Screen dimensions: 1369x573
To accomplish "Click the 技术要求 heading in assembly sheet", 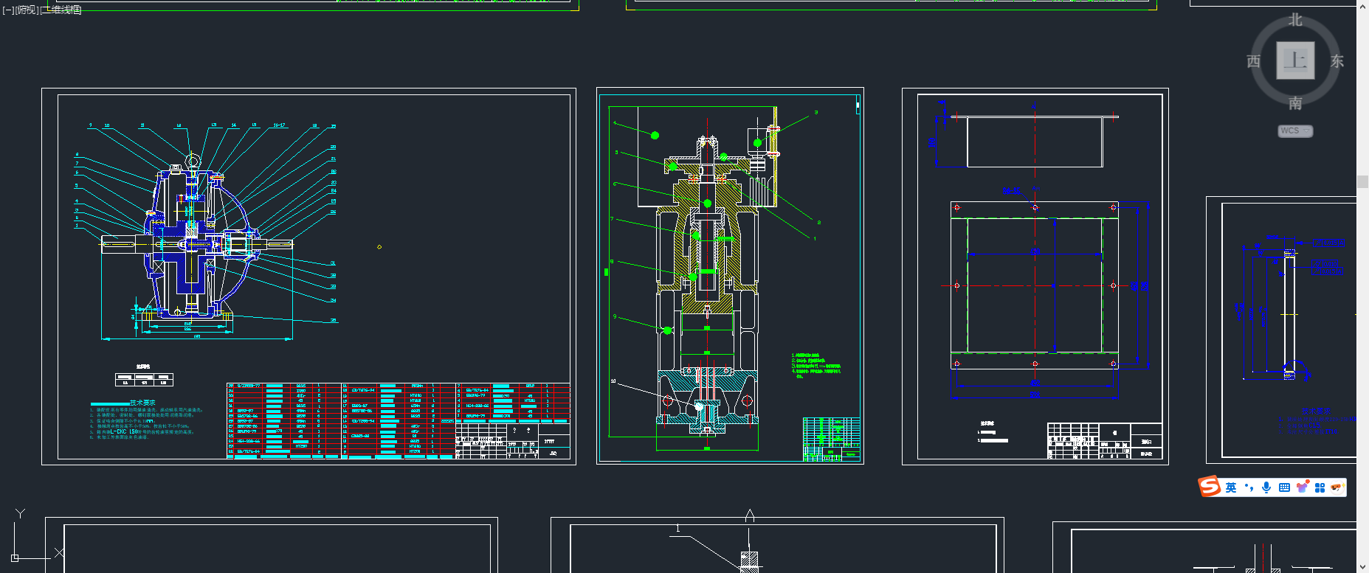I will pyautogui.click(x=142, y=403).
